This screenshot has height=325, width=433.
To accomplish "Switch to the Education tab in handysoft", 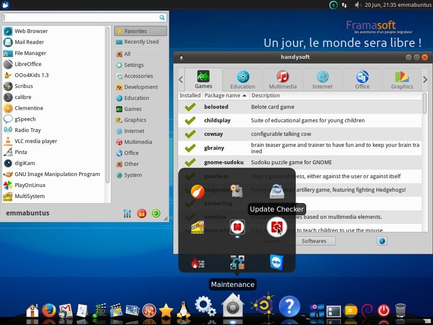I will click(x=243, y=80).
